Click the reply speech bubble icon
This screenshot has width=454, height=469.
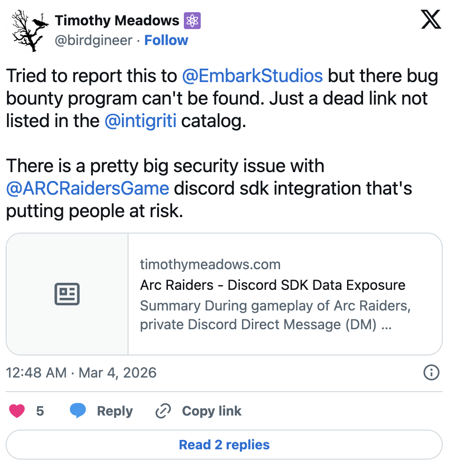tap(78, 411)
